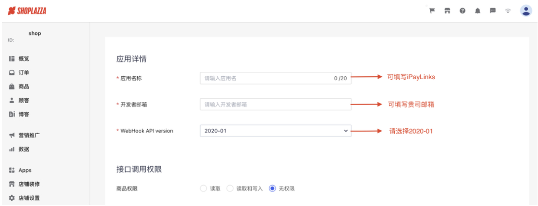Click the 数据 bar chart icon
This screenshot has height=206, width=538.
12,149
